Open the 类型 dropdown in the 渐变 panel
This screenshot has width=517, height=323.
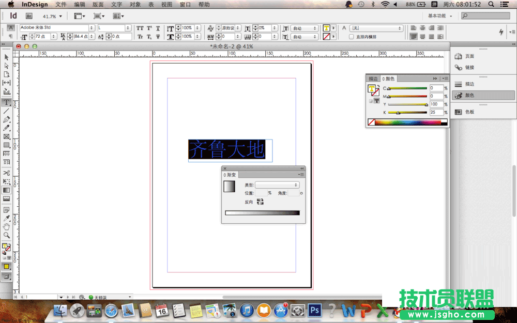[277, 184]
